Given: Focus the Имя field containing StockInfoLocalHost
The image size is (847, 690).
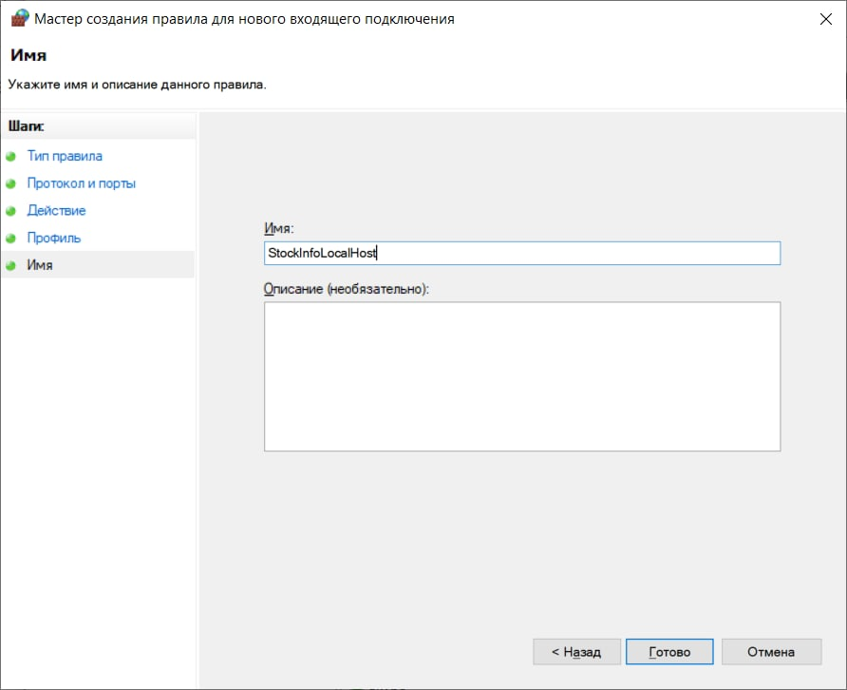Looking at the screenshot, I should coord(521,253).
